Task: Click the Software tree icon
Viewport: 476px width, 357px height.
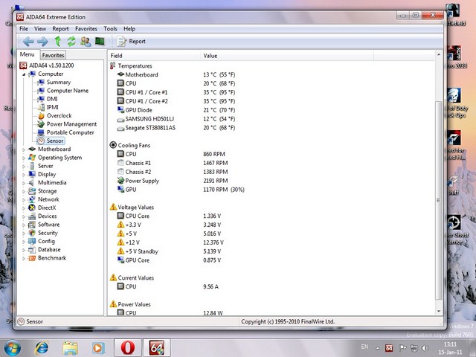Action: click(32, 225)
